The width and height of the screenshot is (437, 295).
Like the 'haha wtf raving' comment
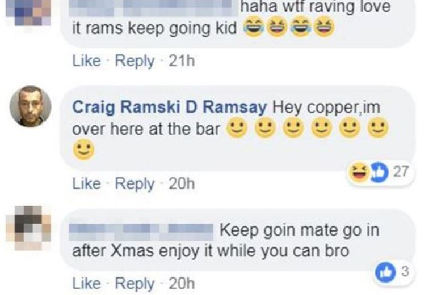click(x=86, y=61)
